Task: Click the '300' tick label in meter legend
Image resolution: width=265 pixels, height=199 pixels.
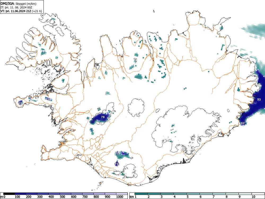Action: click(40, 197)
